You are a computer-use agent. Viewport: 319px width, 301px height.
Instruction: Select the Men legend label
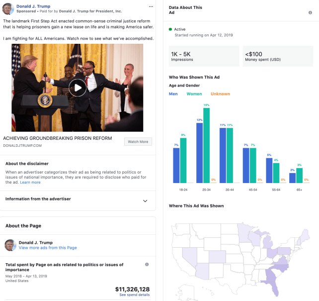pyautogui.click(x=173, y=94)
